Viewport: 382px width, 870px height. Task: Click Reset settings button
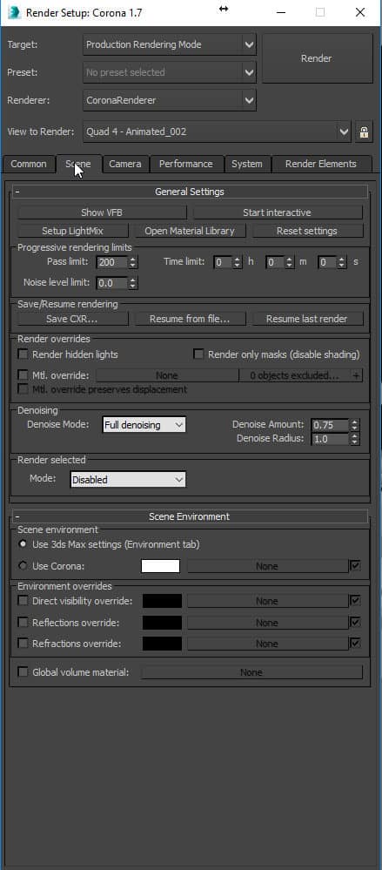coord(307,231)
